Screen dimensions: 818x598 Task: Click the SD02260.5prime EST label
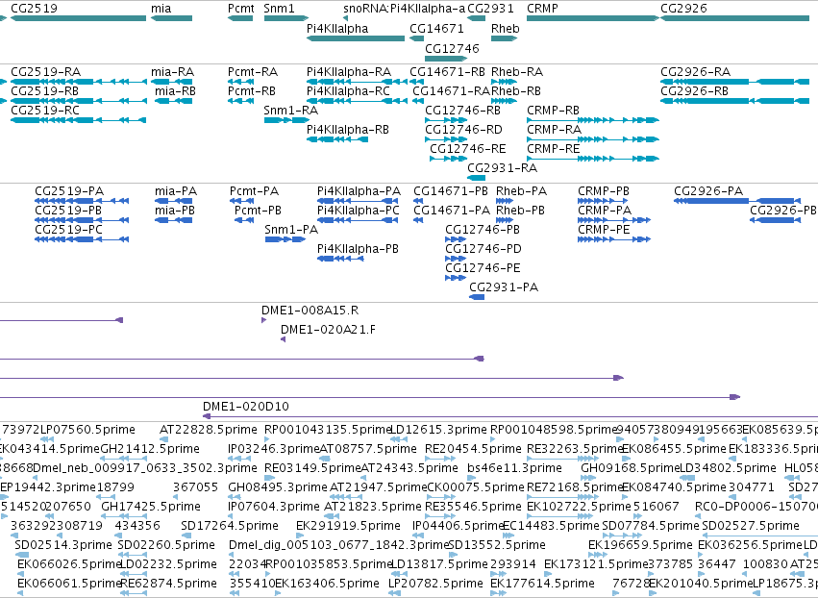click(x=166, y=545)
